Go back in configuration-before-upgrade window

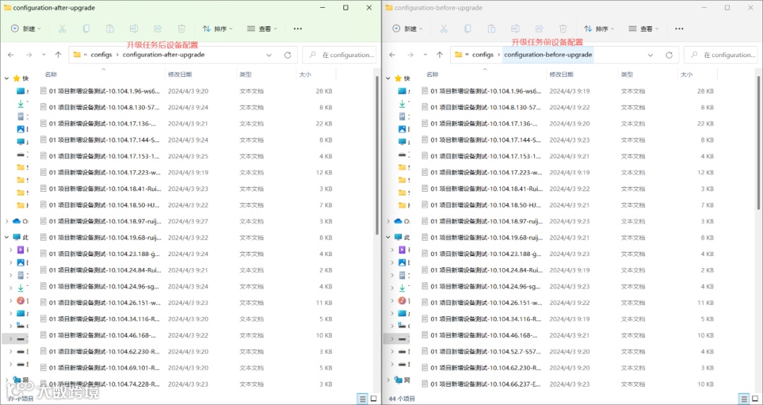click(x=393, y=55)
